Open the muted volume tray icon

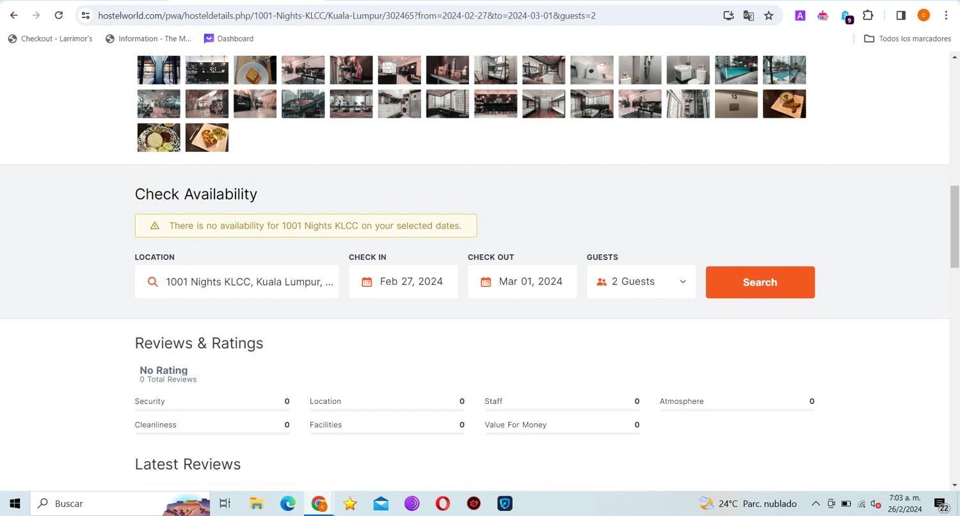[x=876, y=504]
